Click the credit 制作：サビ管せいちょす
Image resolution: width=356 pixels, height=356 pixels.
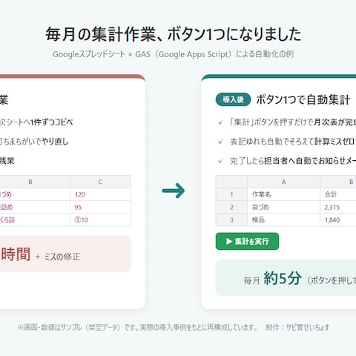pyautogui.click(x=297, y=327)
